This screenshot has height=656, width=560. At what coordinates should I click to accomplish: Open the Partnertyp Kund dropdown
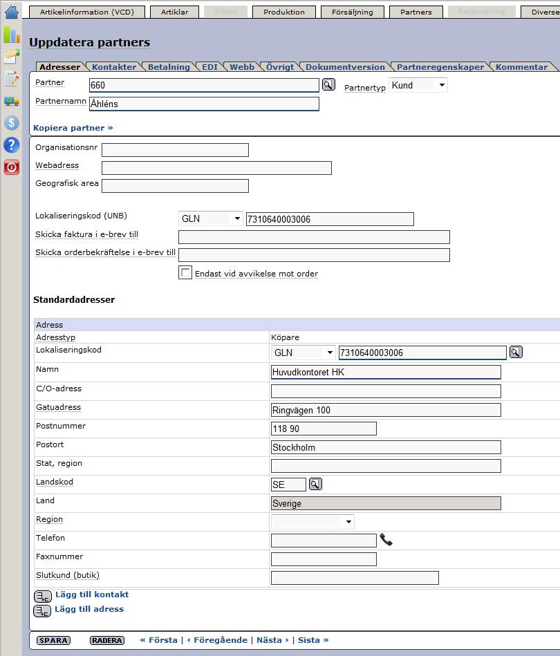[418, 85]
